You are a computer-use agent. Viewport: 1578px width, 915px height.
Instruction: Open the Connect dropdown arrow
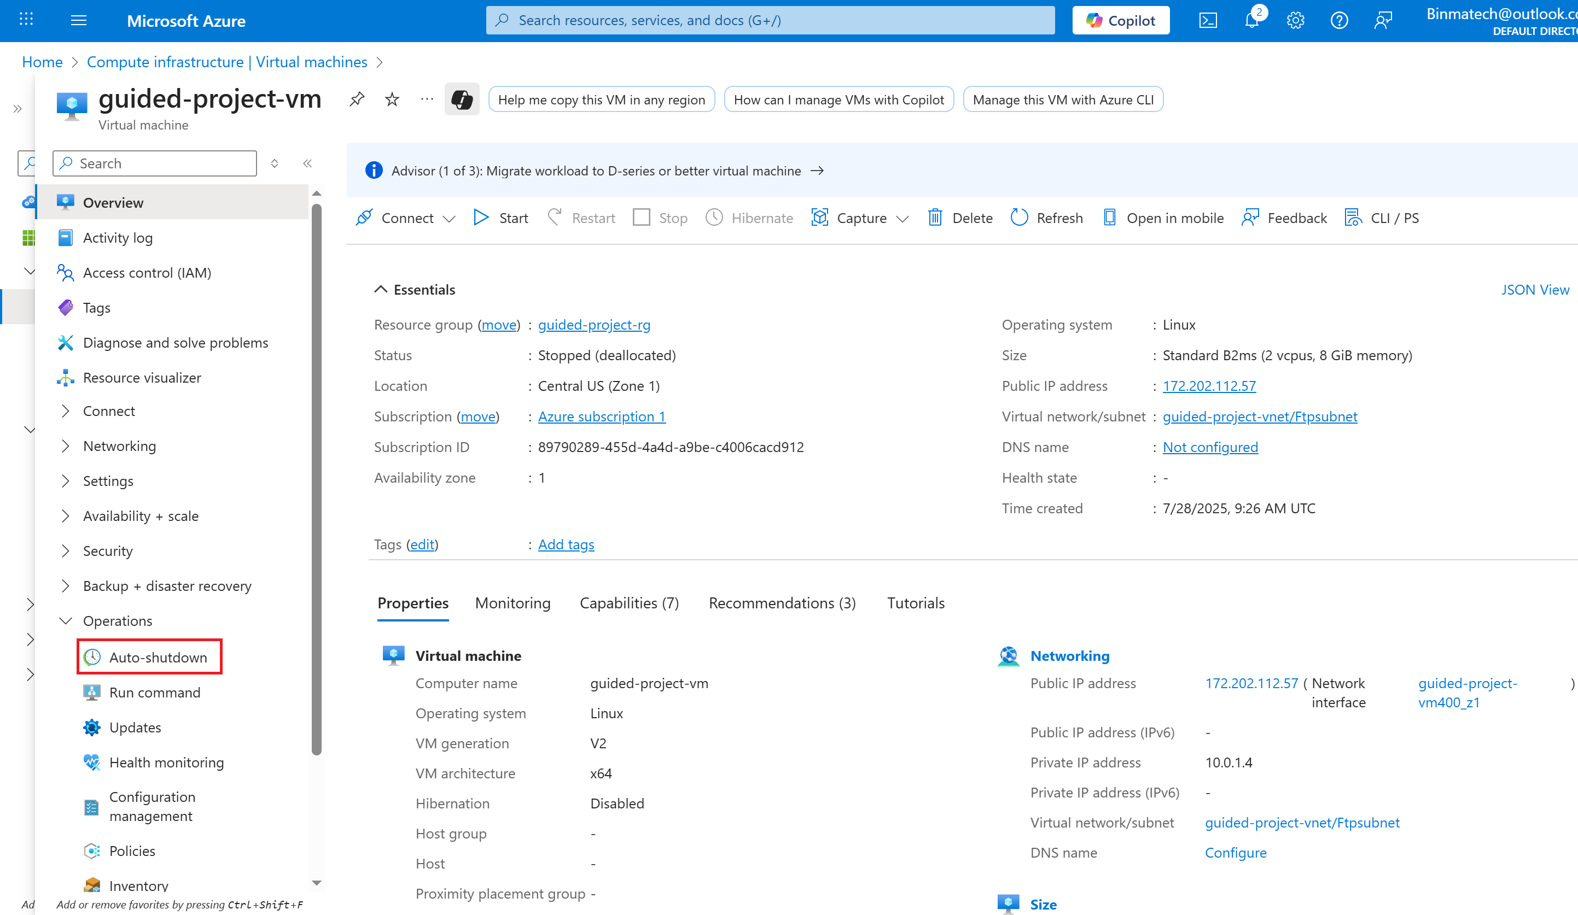[449, 219]
